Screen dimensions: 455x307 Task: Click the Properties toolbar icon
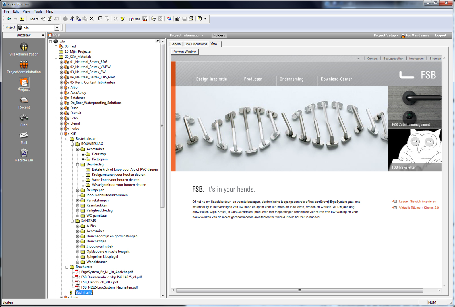click(178, 19)
